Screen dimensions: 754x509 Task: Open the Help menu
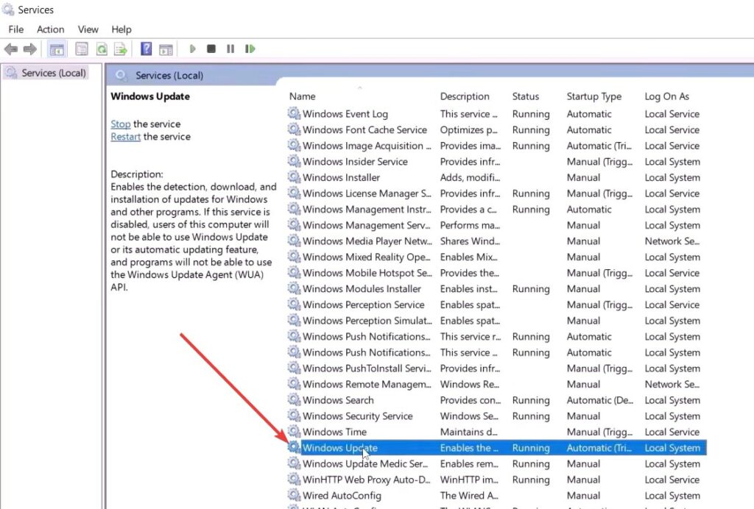click(x=121, y=29)
